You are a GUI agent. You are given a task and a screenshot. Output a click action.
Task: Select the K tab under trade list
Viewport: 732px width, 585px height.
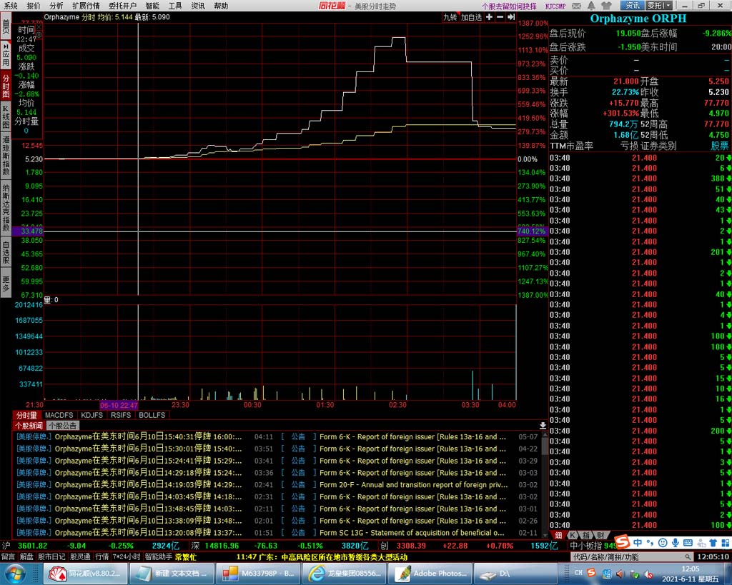pos(573,535)
